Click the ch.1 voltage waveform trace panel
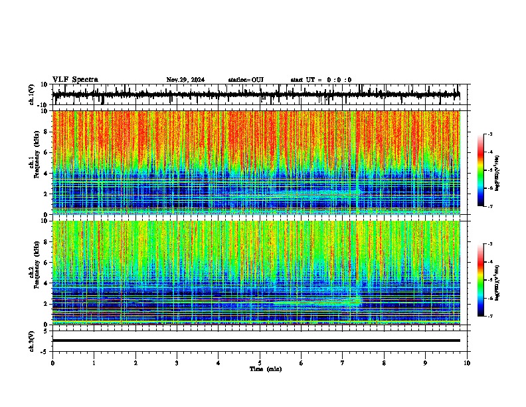This screenshot has height=407, width=526. coord(259,94)
